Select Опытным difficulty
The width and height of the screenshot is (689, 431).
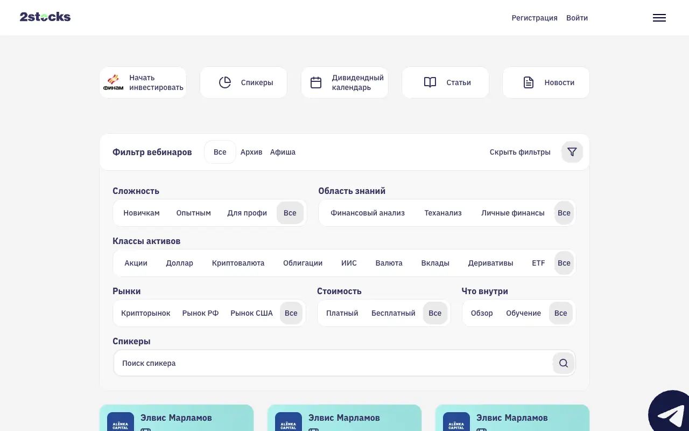point(194,213)
